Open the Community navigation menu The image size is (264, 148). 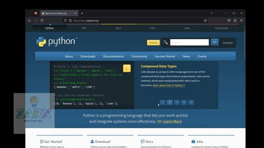click(139, 56)
